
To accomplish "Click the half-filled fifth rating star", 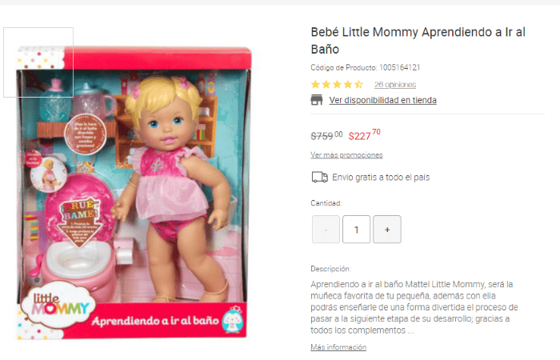I will (358, 85).
